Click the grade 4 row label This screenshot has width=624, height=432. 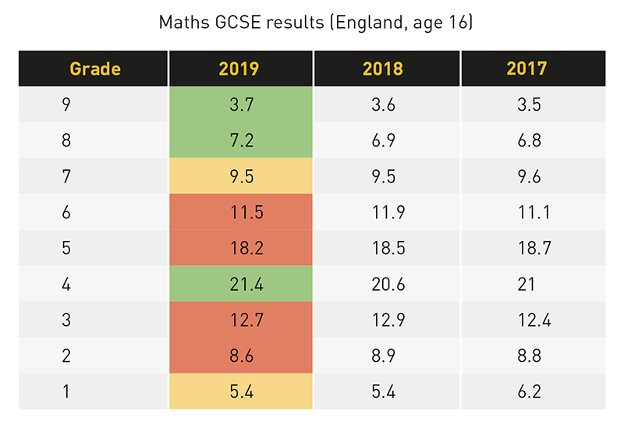tap(66, 284)
